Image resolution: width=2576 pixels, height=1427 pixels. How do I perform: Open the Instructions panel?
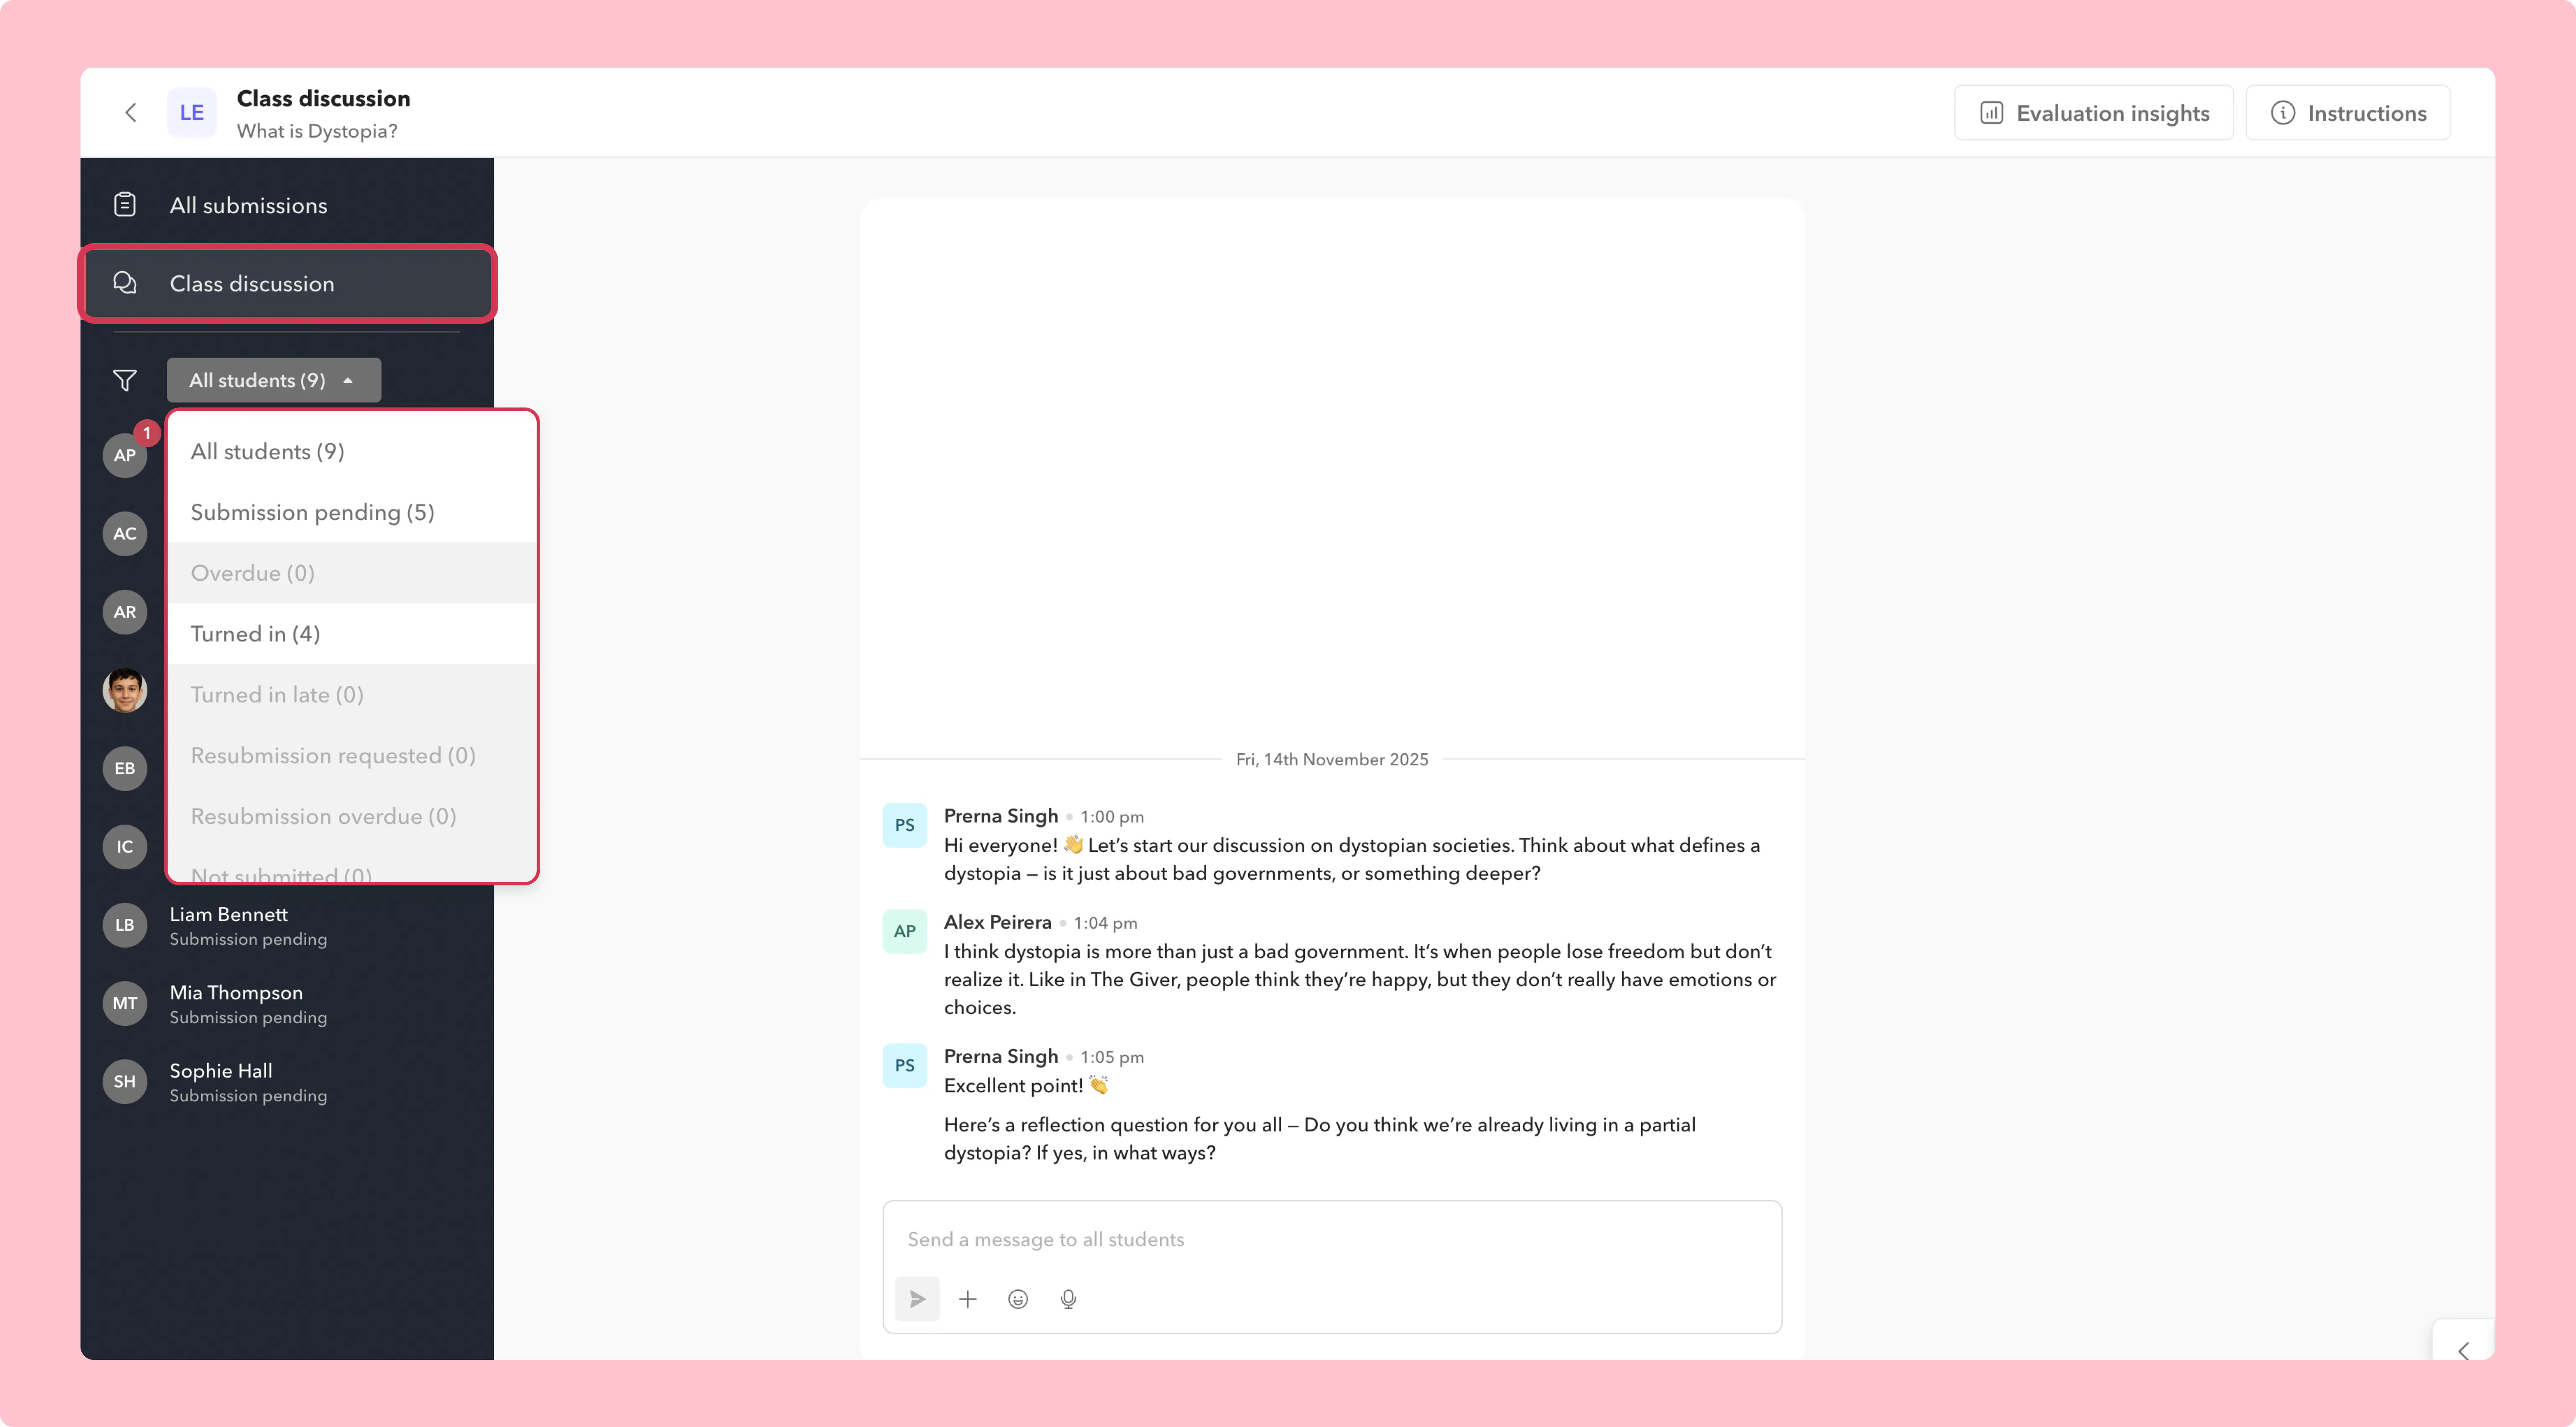pos(2348,113)
